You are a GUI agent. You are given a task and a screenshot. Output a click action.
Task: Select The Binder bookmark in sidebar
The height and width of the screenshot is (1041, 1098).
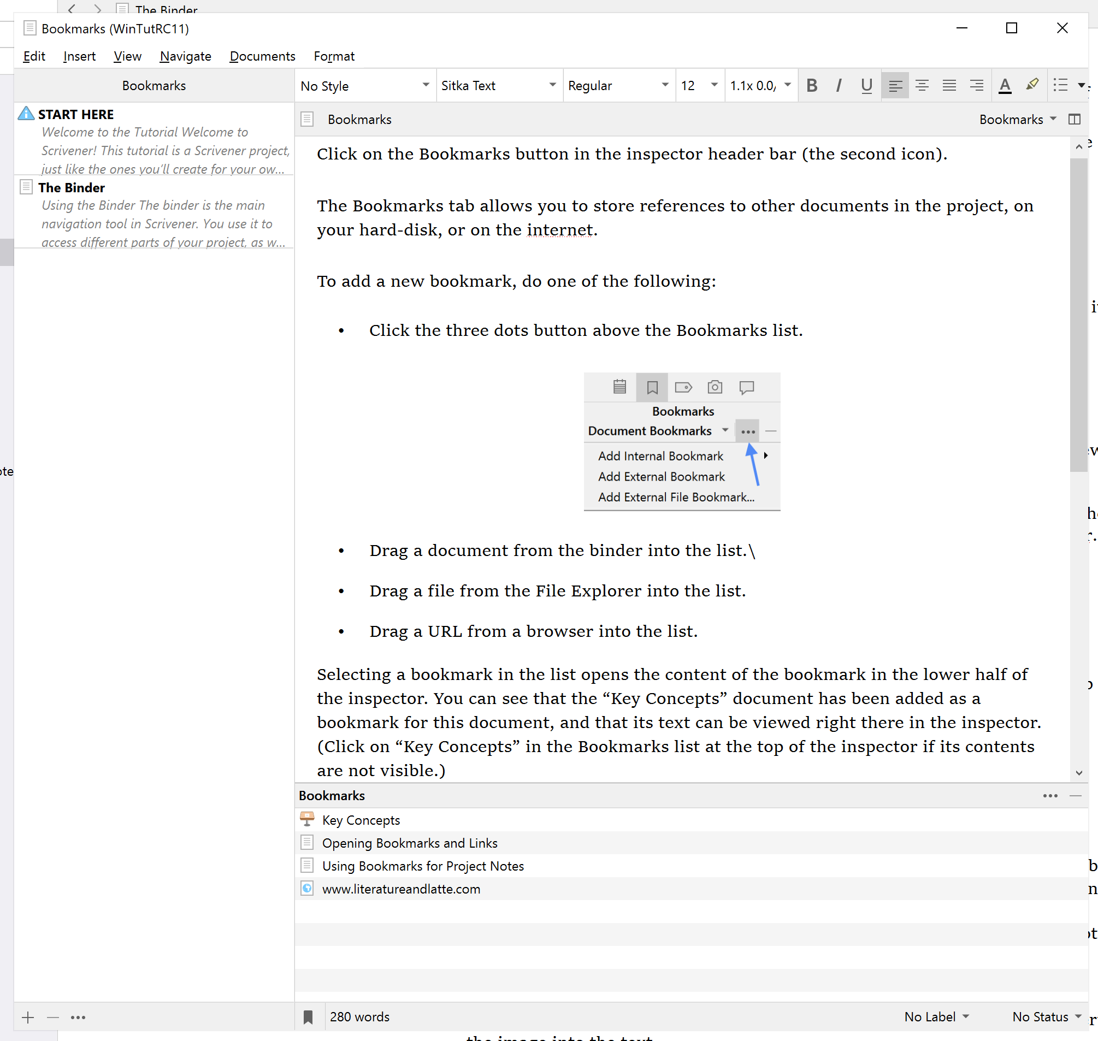(154, 213)
